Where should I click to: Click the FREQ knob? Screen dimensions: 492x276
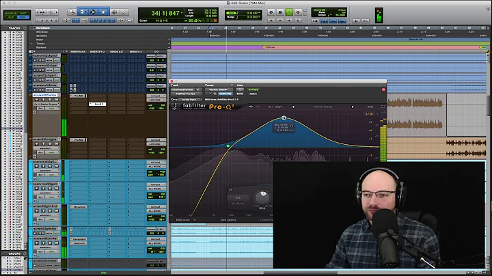262,197
